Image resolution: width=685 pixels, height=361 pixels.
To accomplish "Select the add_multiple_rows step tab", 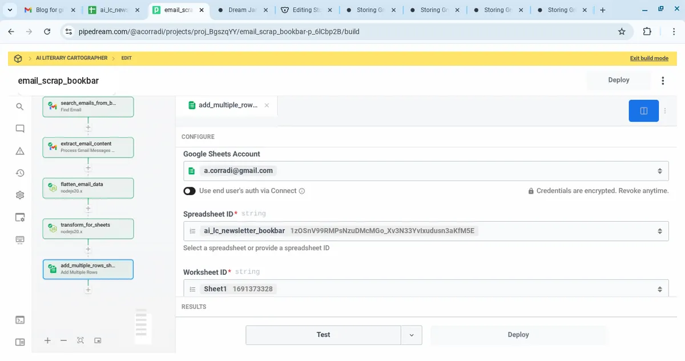I will [227, 105].
